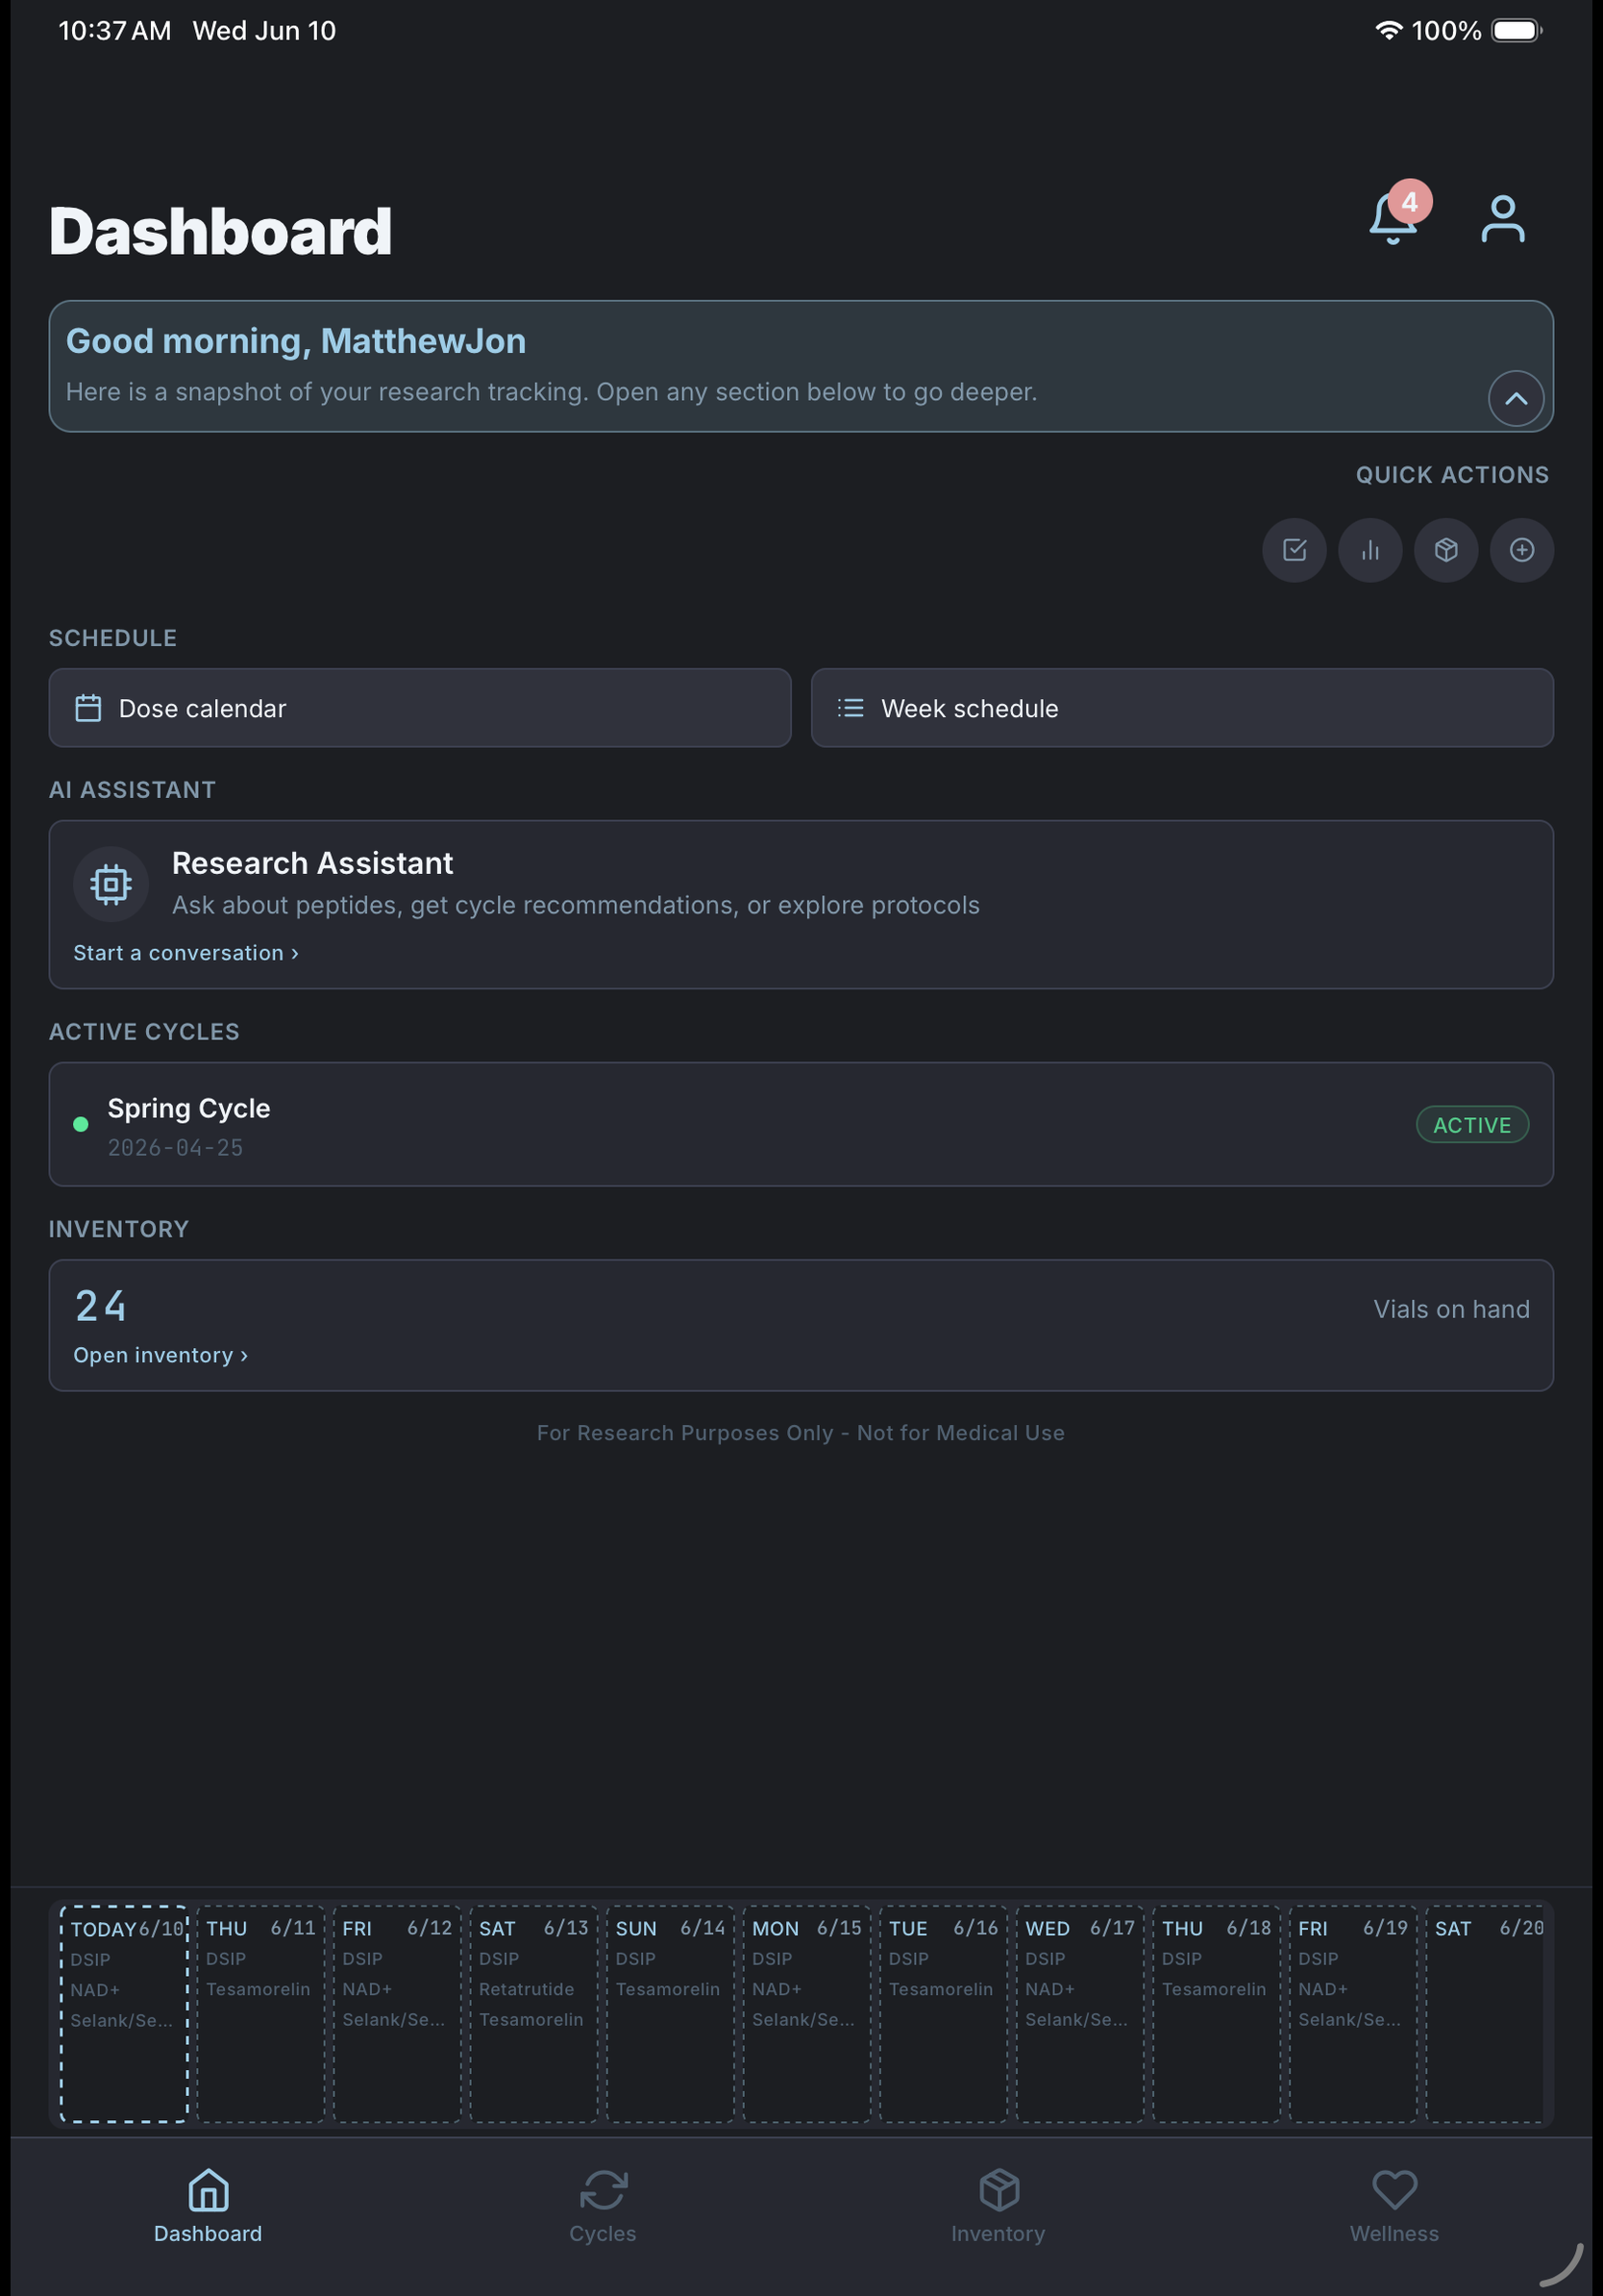
Task: Start a conversation with the assistant
Action: tap(185, 953)
